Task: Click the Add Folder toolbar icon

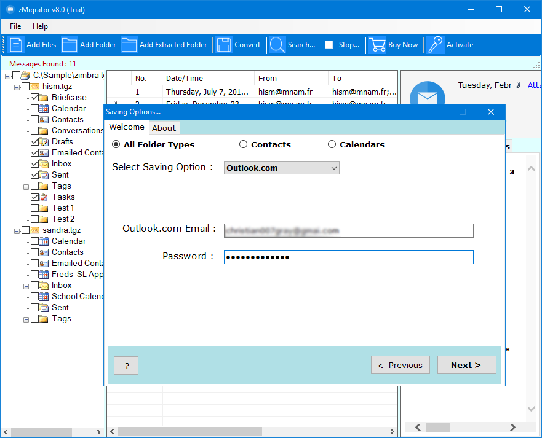Action: click(x=70, y=45)
